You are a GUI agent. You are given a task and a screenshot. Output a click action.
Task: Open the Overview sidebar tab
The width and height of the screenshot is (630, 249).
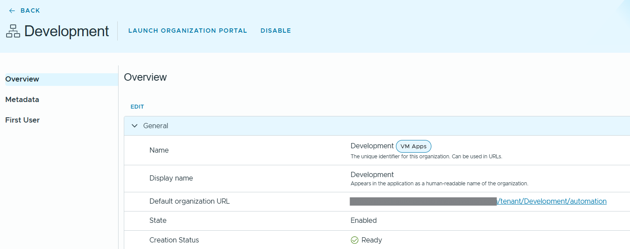22,79
